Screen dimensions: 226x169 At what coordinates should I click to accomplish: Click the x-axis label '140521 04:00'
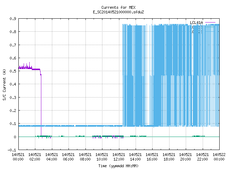pos(52,157)
